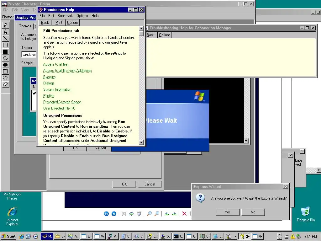Open the File menu in Permissions Help

pyautogui.click(x=42, y=16)
